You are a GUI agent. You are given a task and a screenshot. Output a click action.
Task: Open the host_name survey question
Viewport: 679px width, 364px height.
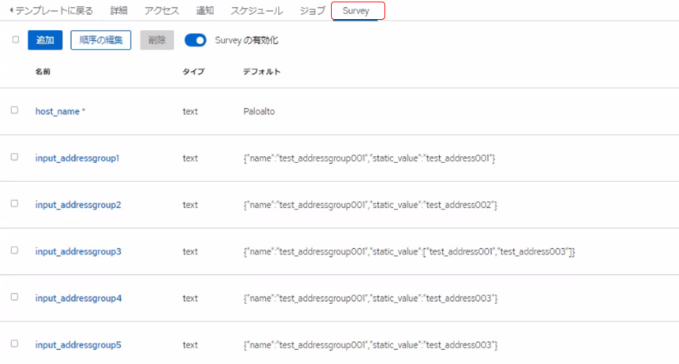pos(58,111)
